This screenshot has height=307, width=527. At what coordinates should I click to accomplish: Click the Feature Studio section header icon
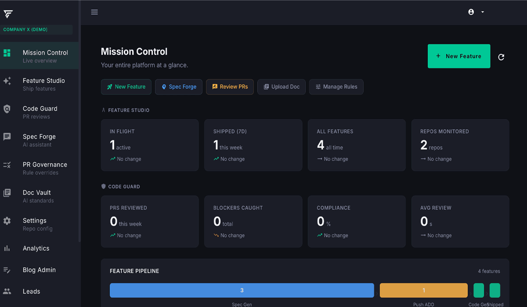click(x=104, y=111)
